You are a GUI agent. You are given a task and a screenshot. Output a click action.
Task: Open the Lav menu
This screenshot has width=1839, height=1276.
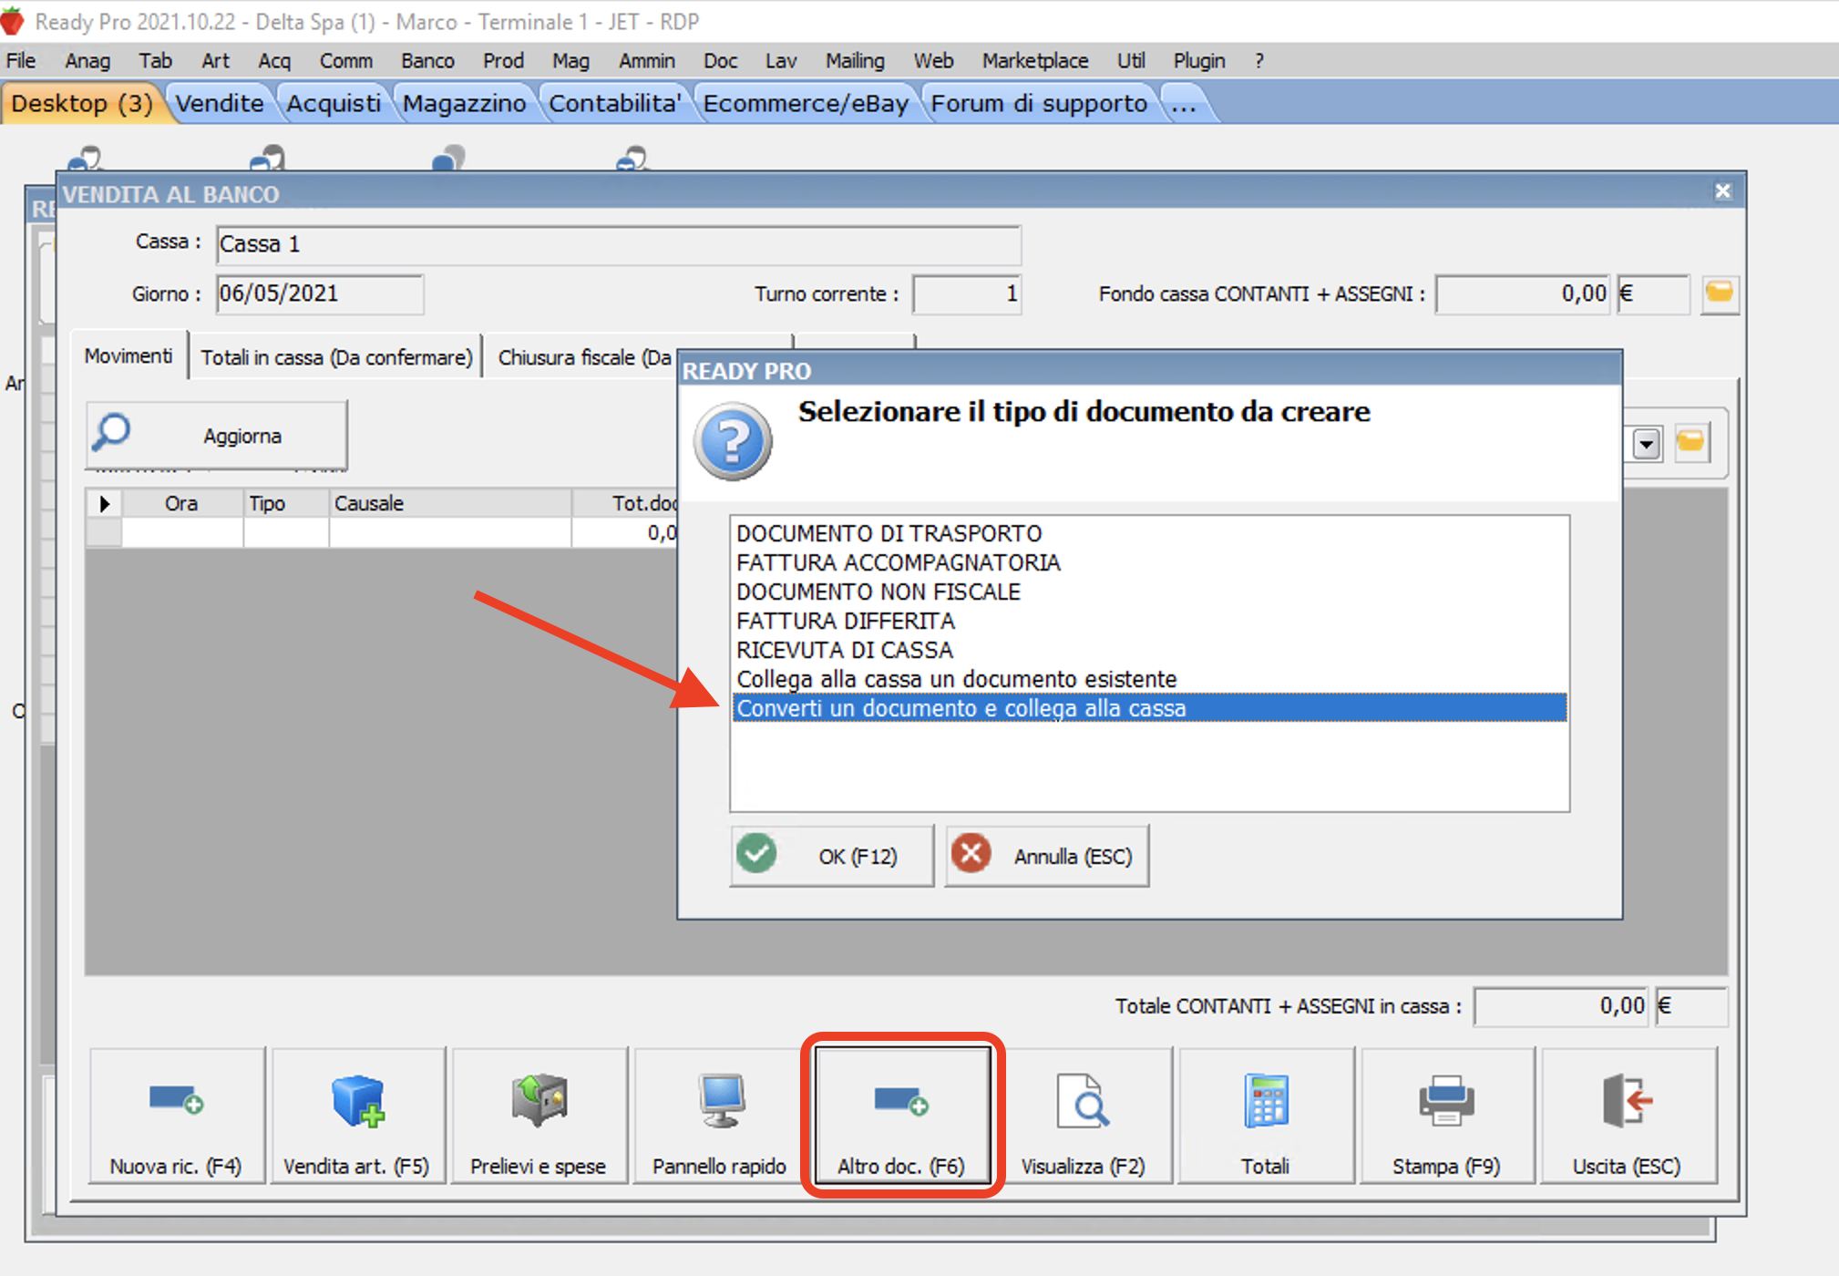[781, 61]
